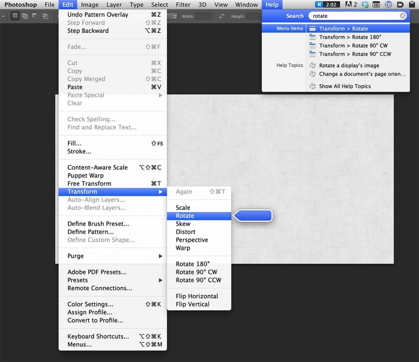The width and height of the screenshot is (419, 362).
Task: Choose Perspective in the Transform submenu
Action: [199, 240]
